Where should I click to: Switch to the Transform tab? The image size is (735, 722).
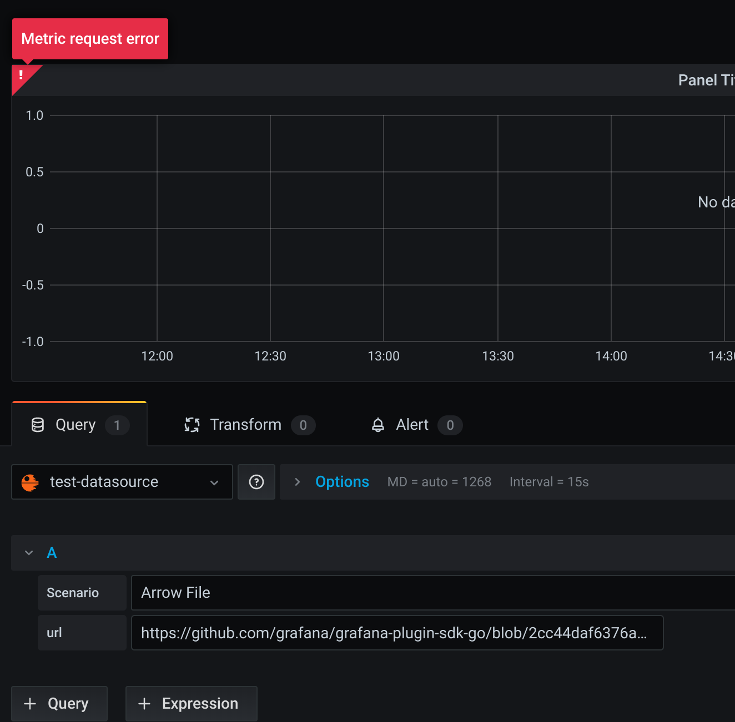point(245,425)
